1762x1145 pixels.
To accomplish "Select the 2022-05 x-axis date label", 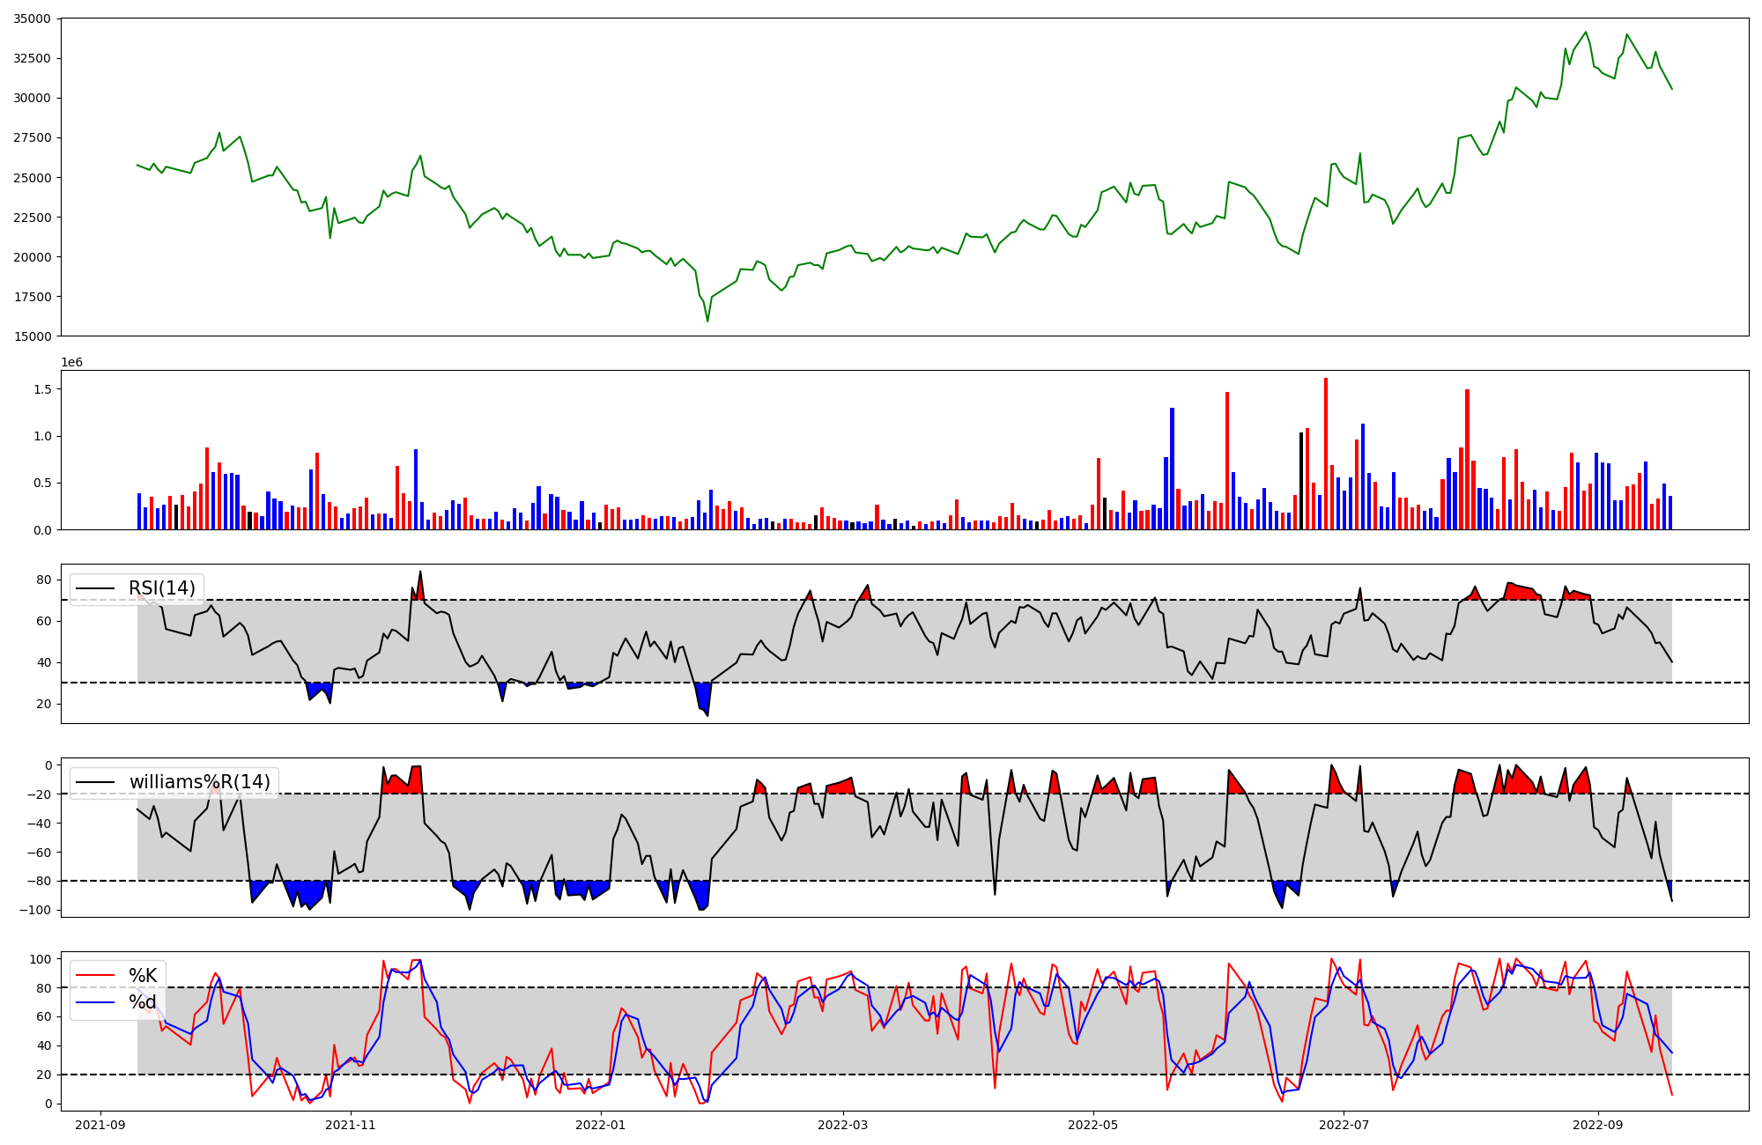I will click(1093, 1125).
